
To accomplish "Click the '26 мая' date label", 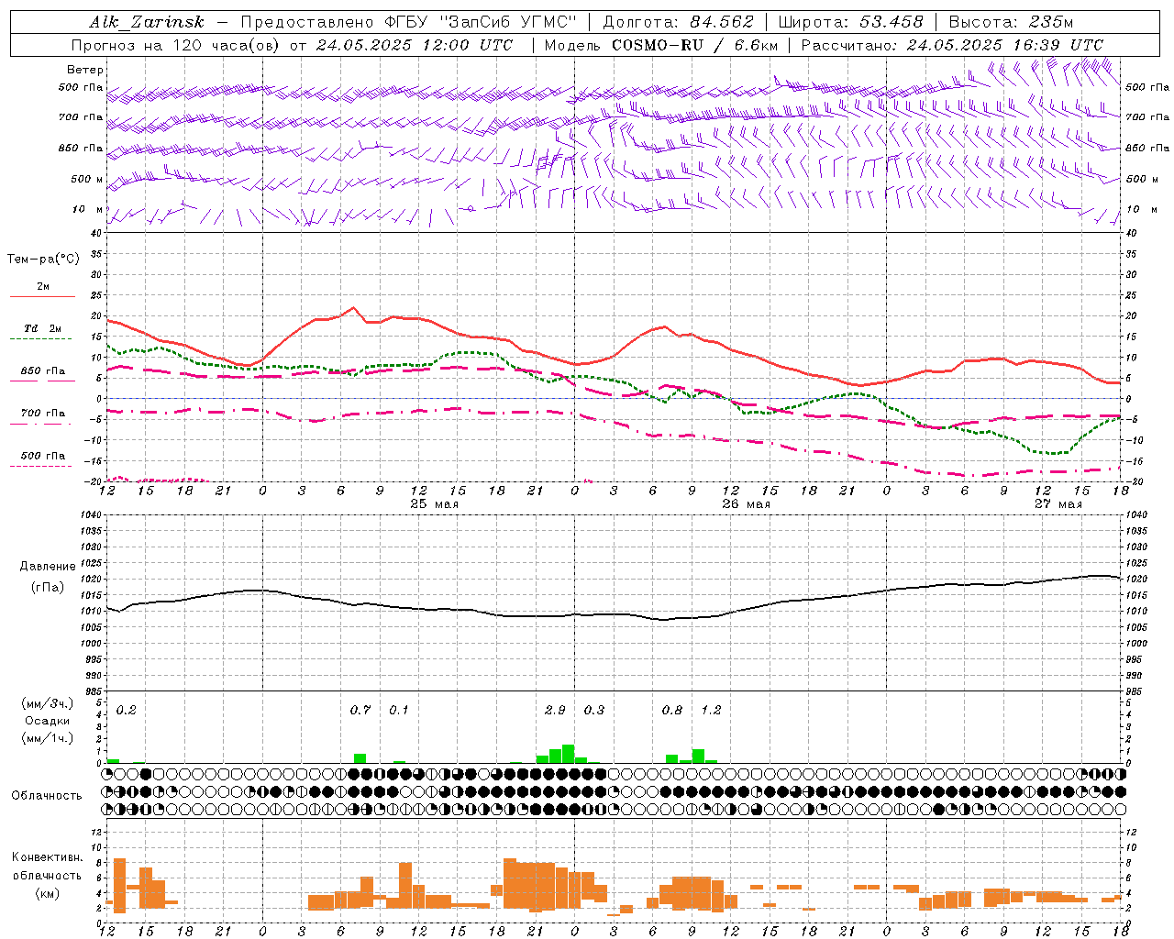I will (746, 504).
